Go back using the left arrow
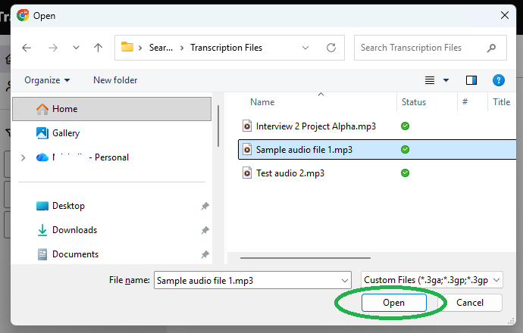This screenshot has width=523, height=333. [27, 48]
